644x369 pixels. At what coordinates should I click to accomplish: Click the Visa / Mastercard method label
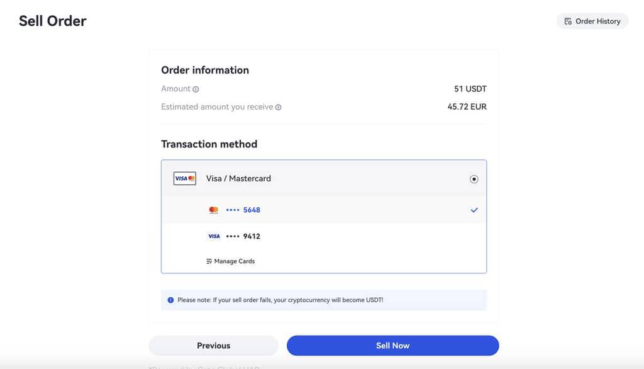[x=238, y=179]
